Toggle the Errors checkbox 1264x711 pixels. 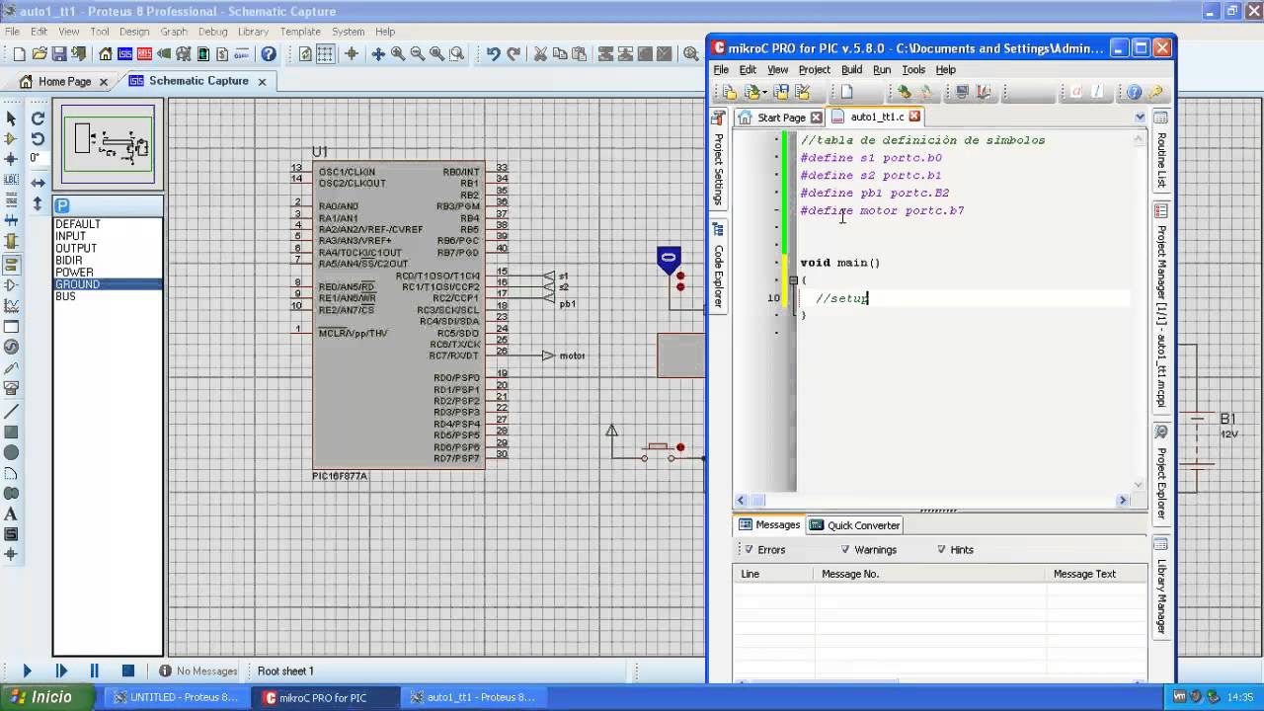tap(749, 550)
